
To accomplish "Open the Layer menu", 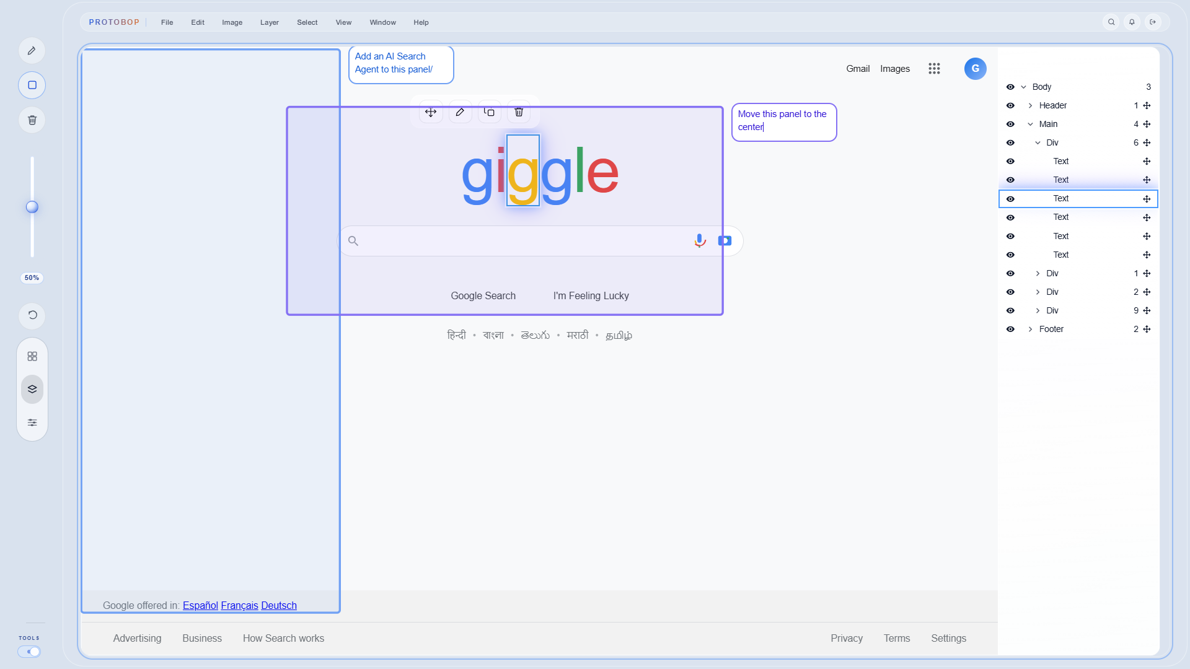I will 269,22.
